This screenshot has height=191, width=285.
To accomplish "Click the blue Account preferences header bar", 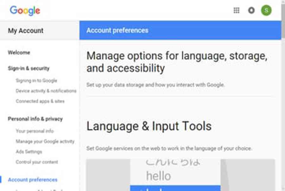I will [180, 30].
